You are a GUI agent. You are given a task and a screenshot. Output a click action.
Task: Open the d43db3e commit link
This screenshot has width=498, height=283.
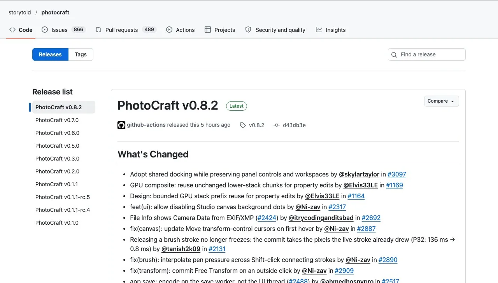coord(294,125)
